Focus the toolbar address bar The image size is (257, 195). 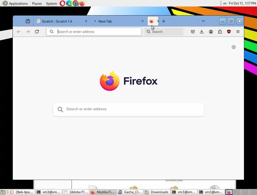pyautogui.click(x=94, y=32)
